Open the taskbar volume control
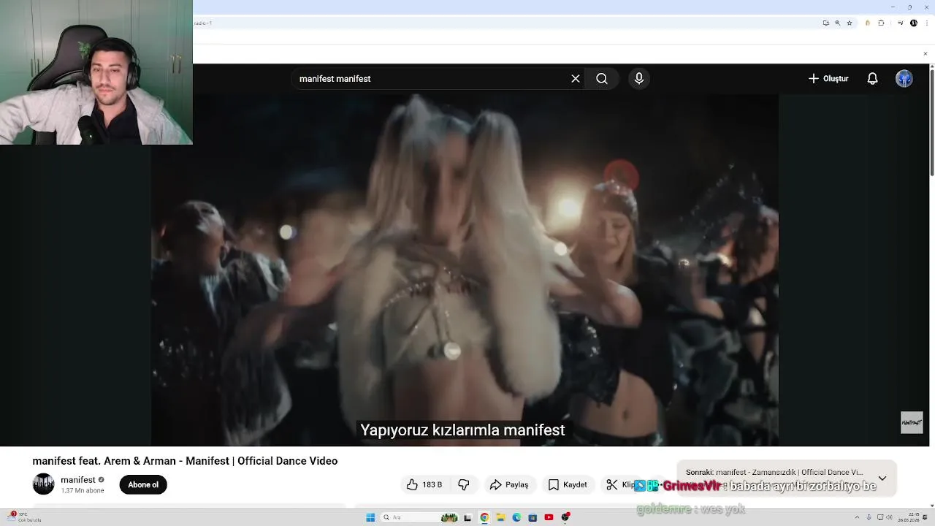 coord(889,517)
